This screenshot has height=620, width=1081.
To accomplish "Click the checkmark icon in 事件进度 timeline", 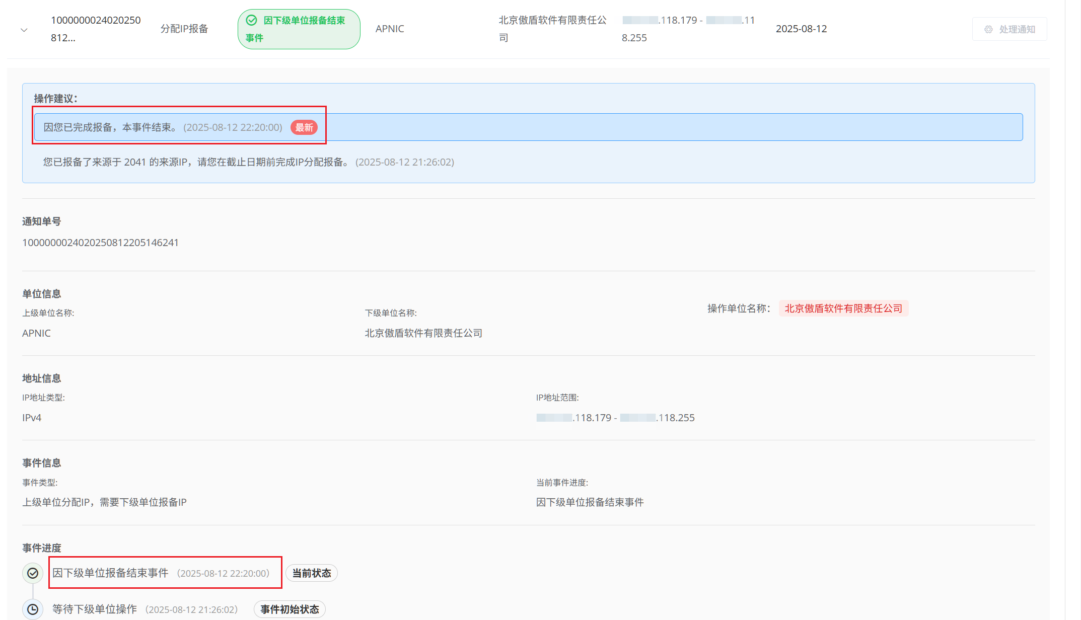I will click(x=33, y=573).
